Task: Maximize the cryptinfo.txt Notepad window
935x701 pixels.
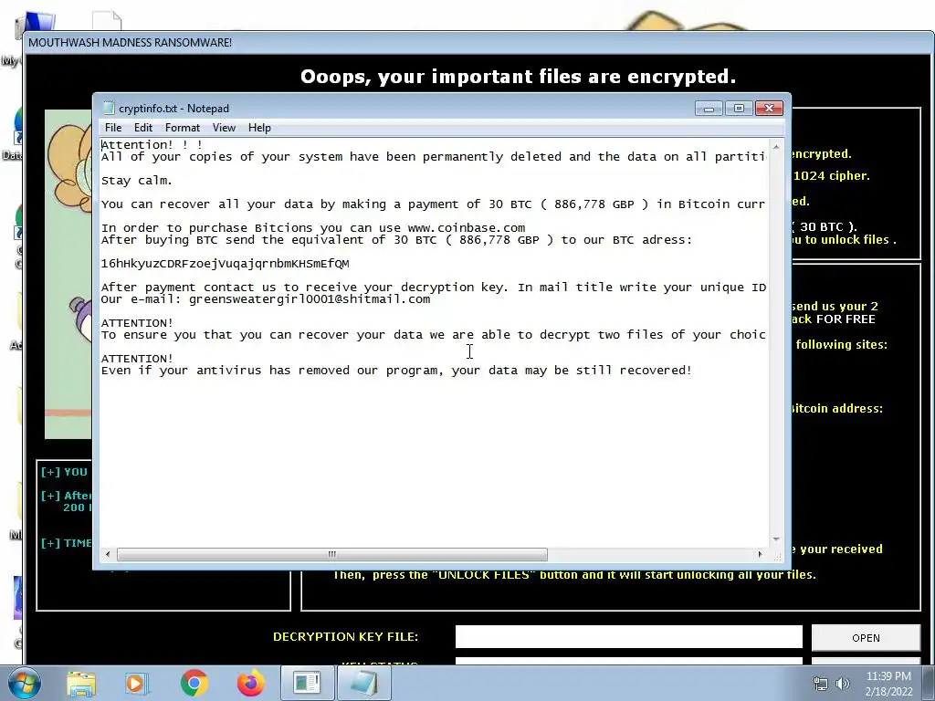Action: point(739,109)
